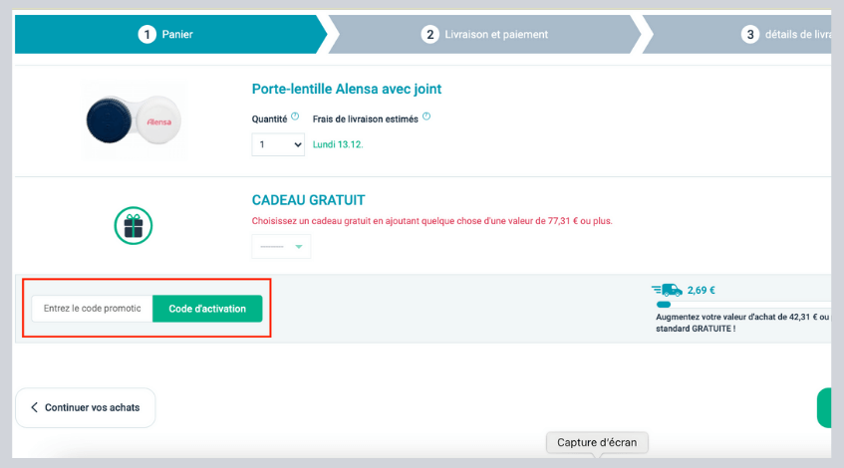Click the step 1 number circle

147,35
